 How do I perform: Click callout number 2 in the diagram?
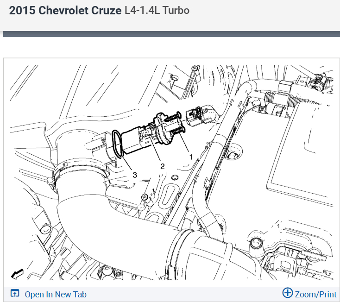point(163,166)
